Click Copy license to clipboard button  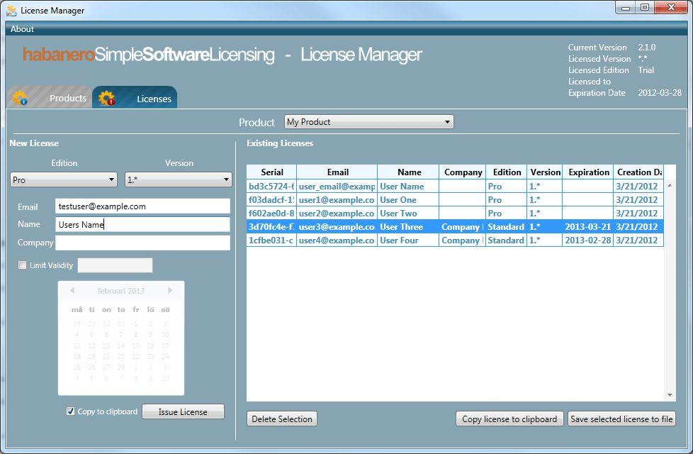click(x=509, y=419)
